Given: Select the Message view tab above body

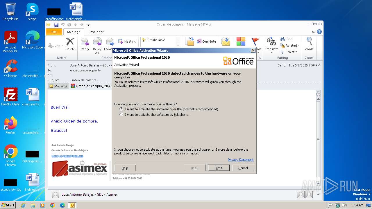Looking at the screenshot, I should 58,86.
